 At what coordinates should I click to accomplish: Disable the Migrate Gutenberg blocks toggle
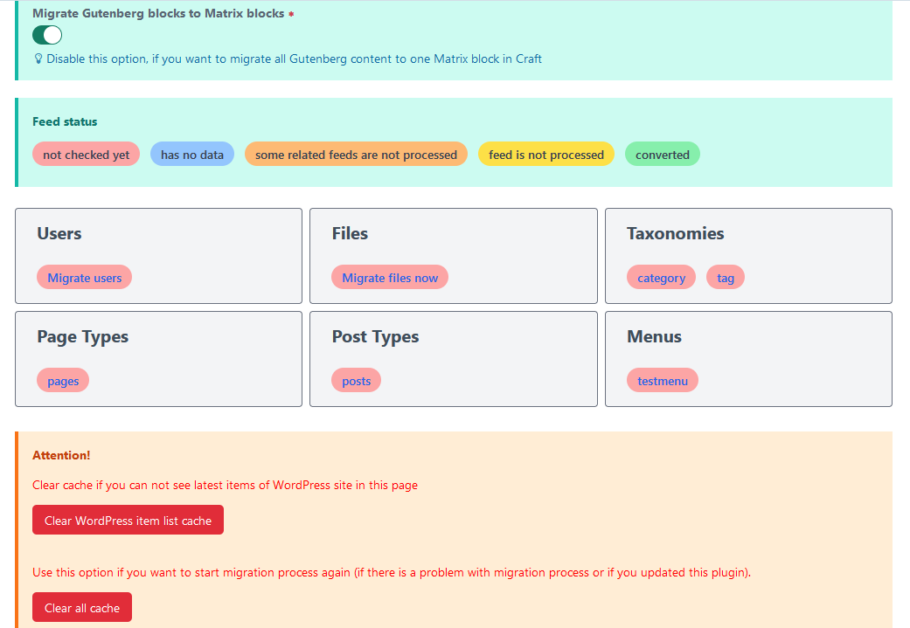pos(46,35)
